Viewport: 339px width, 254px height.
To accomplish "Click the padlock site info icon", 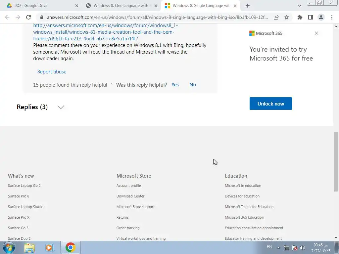I will (x=42, y=17).
